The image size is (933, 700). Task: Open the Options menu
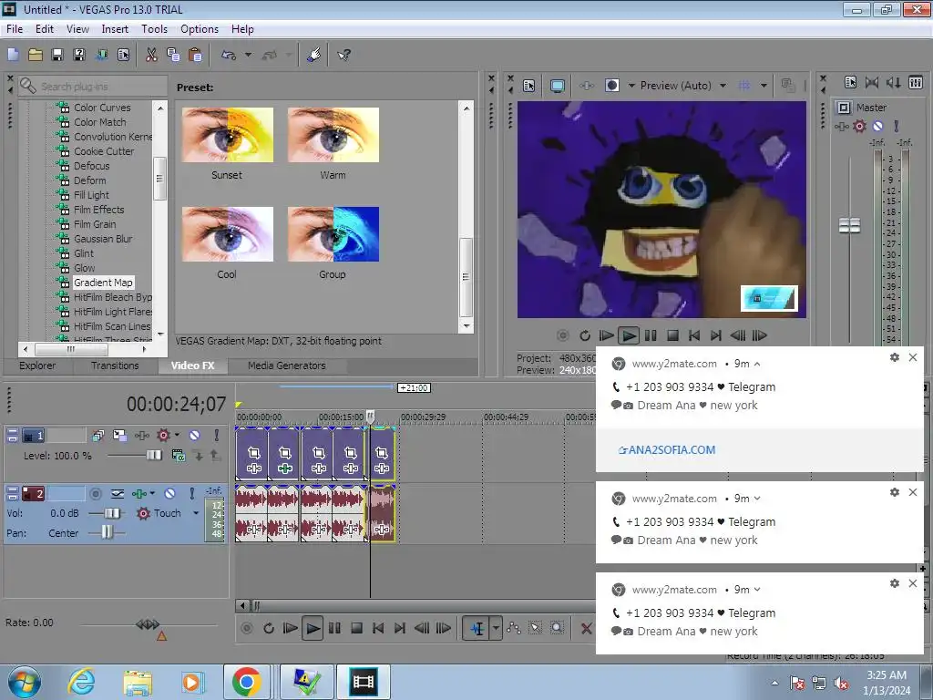200,28
